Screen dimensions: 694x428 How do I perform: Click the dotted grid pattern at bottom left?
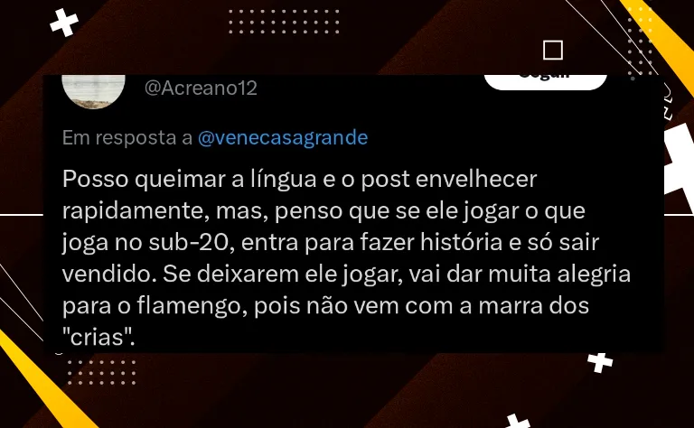102,372
